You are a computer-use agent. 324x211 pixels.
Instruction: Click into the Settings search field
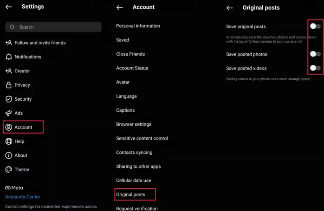(53, 27)
